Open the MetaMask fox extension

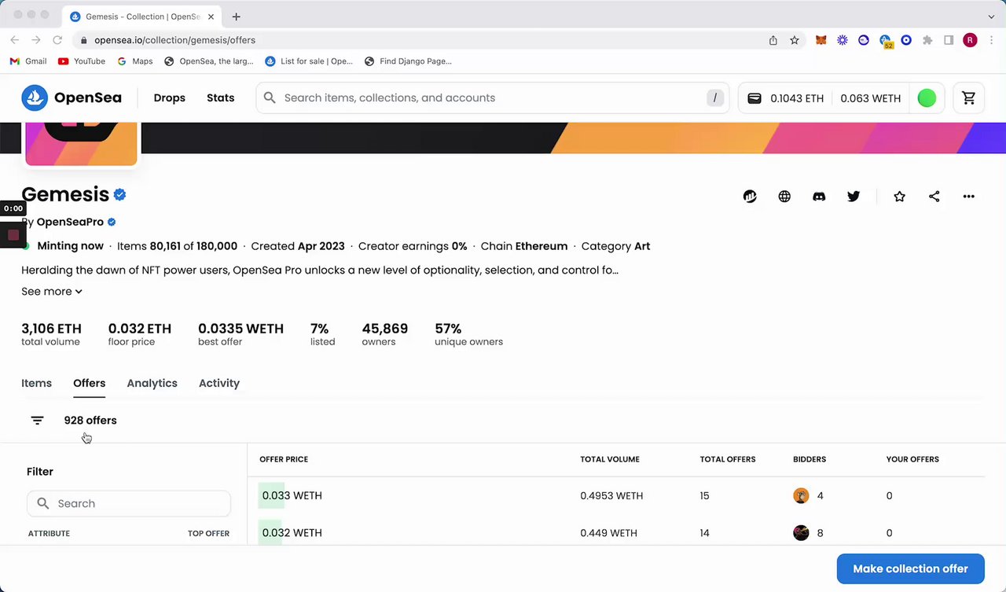click(x=821, y=40)
